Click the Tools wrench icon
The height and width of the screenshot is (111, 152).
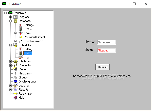click(x=21, y=33)
